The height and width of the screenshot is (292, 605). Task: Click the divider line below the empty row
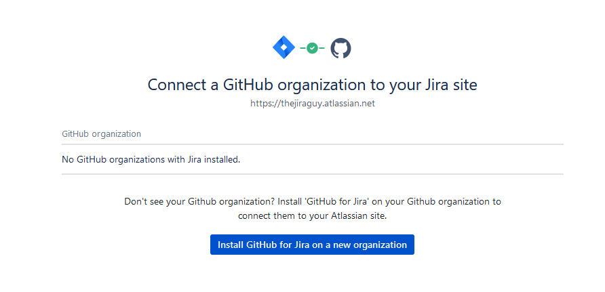pyautogui.click(x=312, y=174)
